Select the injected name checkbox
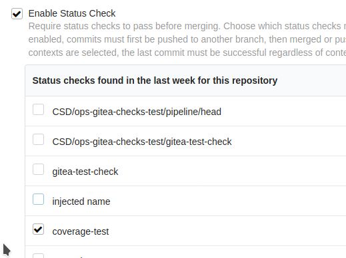Viewport: 346px width, 258px height. coord(38,199)
